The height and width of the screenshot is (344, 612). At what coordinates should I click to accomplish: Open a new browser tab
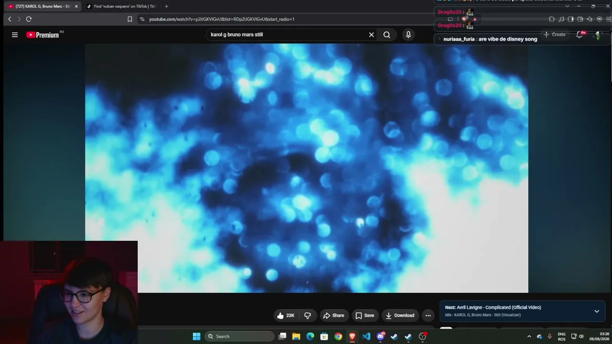[x=166, y=6]
